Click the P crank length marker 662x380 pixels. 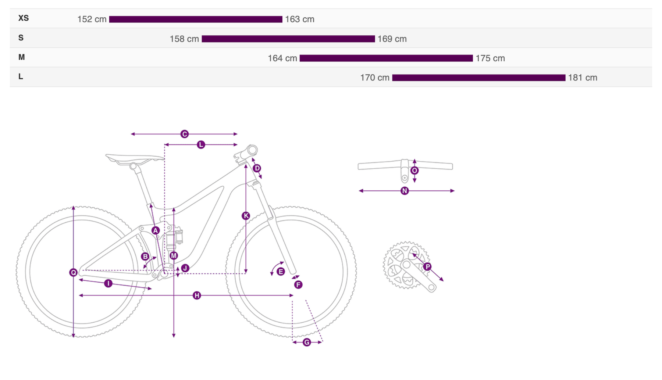(427, 267)
